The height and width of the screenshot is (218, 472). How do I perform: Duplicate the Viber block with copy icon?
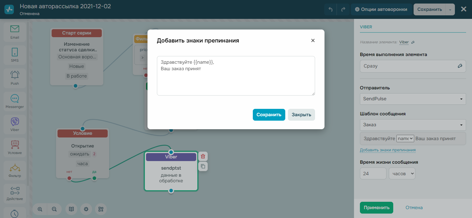(x=203, y=166)
